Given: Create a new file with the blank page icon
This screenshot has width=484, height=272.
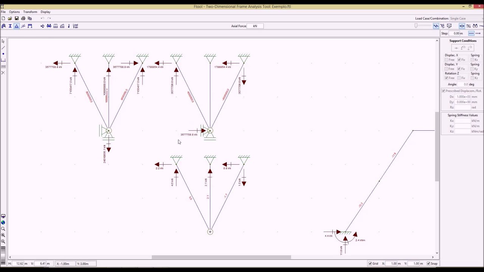Looking at the screenshot, I should coord(3,18).
